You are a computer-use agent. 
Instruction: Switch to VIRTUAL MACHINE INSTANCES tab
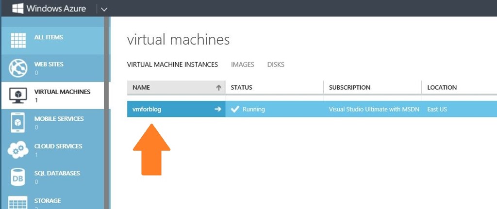(x=172, y=64)
